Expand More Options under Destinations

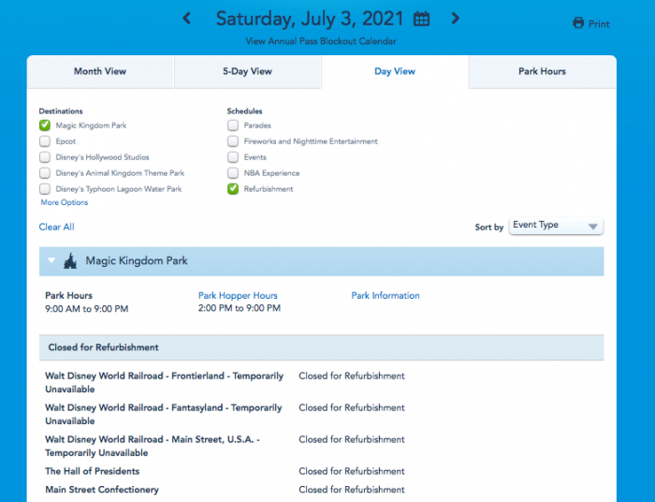click(64, 202)
